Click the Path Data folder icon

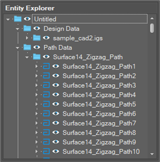(x=27, y=47)
